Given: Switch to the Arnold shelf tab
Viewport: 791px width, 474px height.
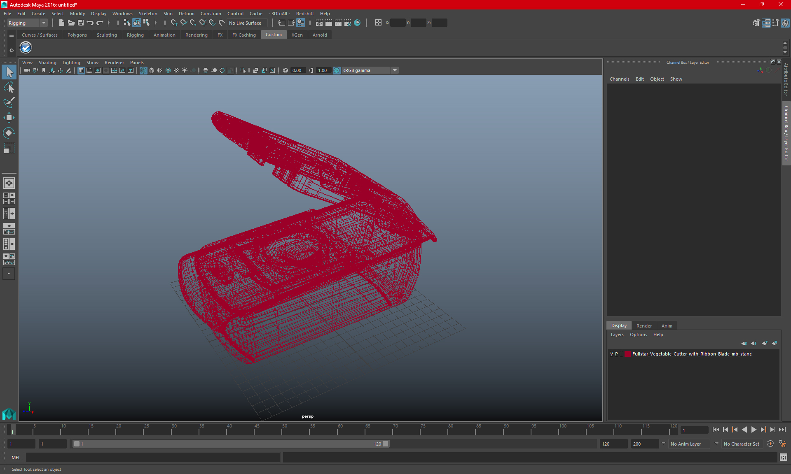Looking at the screenshot, I should (x=320, y=35).
